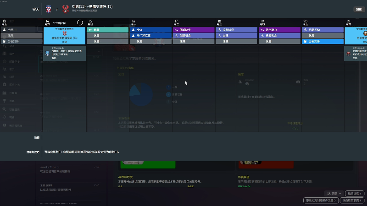This screenshot has width=367, height=206.
Task: Click the player icon on 后场发动 session
Action: click(306, 30)
